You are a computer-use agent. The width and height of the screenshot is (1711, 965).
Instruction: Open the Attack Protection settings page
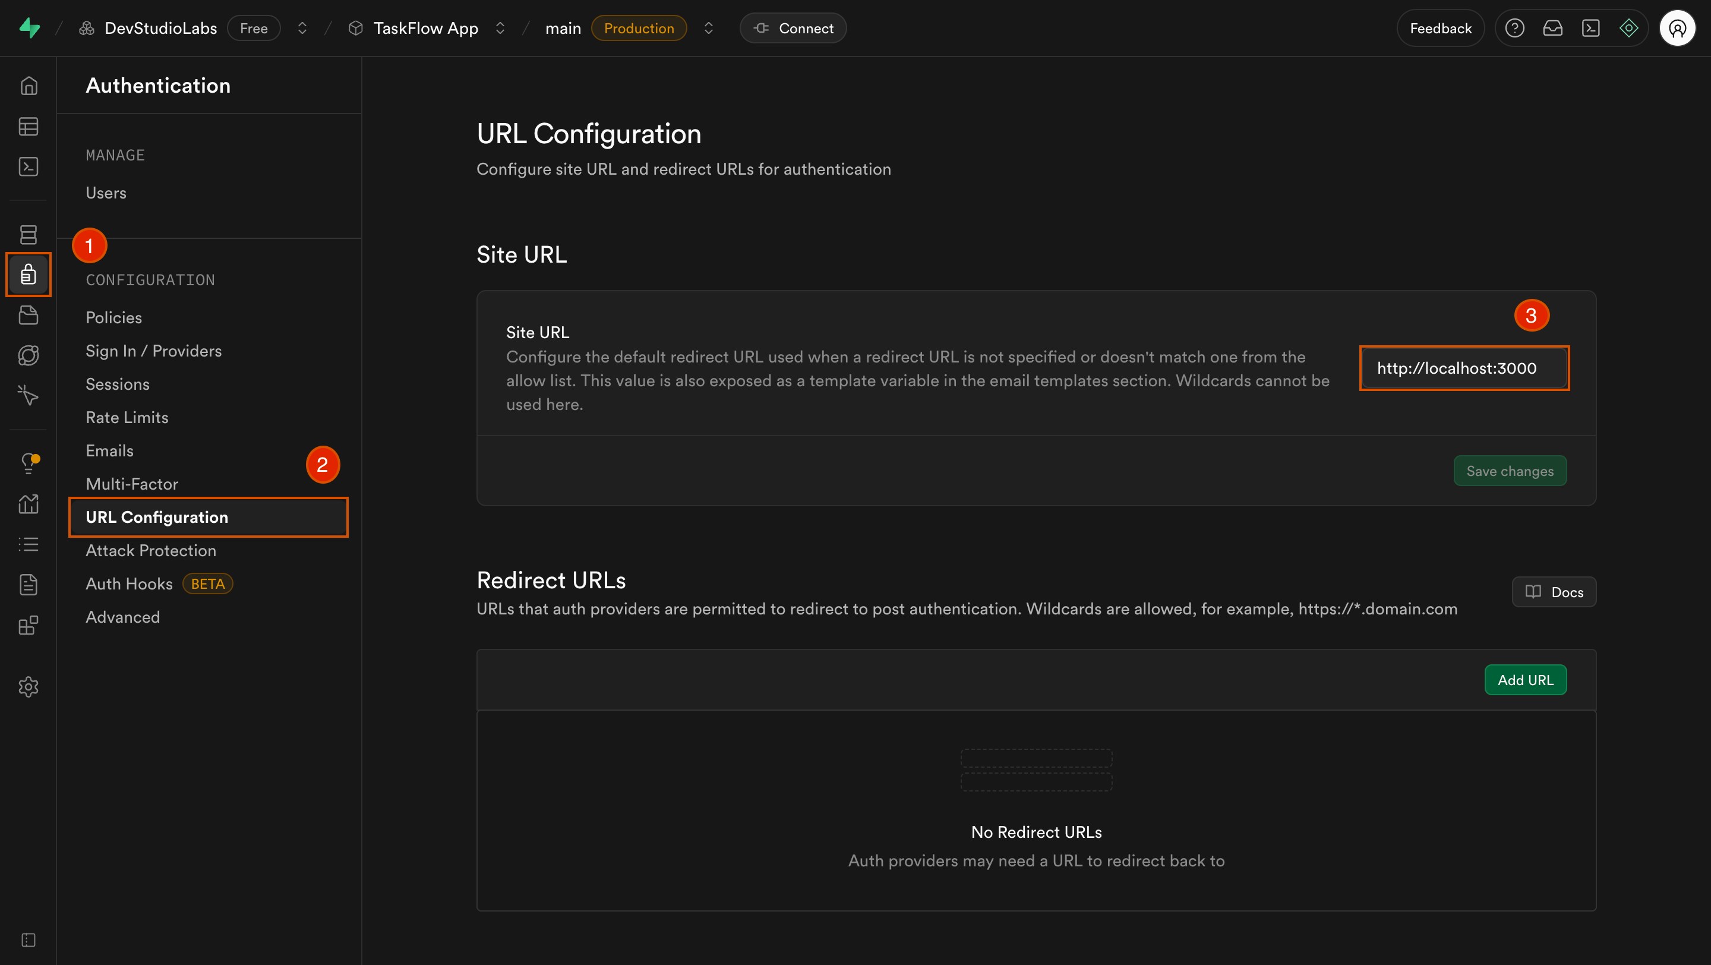151,550
